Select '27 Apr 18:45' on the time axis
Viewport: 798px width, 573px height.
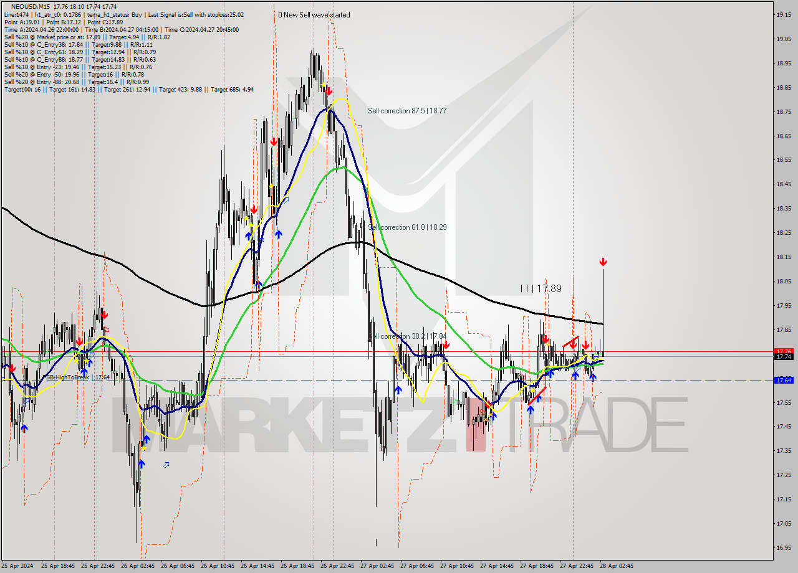(537, 566)
